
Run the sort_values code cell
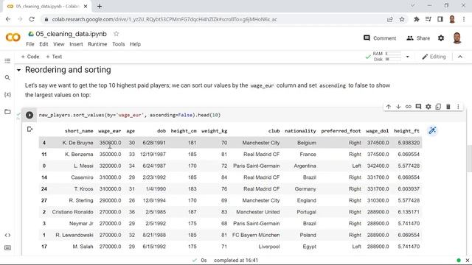tap(29, 115)
